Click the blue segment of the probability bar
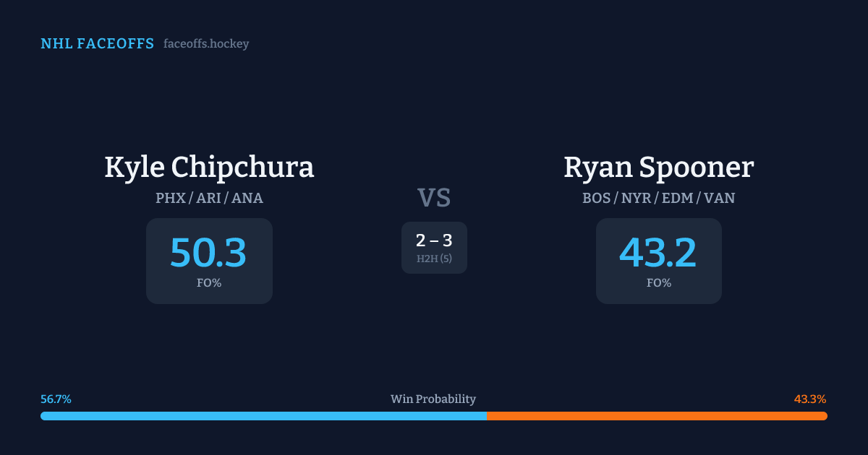The image size is (868, 455). pos(263,416)
